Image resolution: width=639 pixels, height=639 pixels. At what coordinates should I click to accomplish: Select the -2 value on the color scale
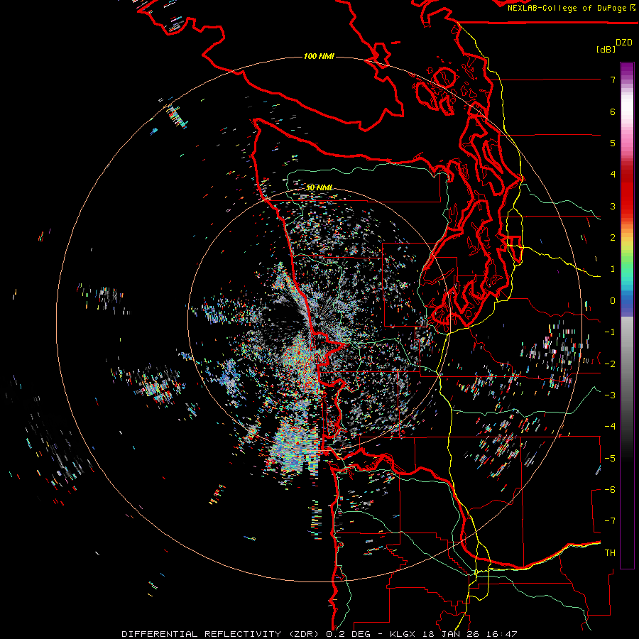click(x=610, y=364)
